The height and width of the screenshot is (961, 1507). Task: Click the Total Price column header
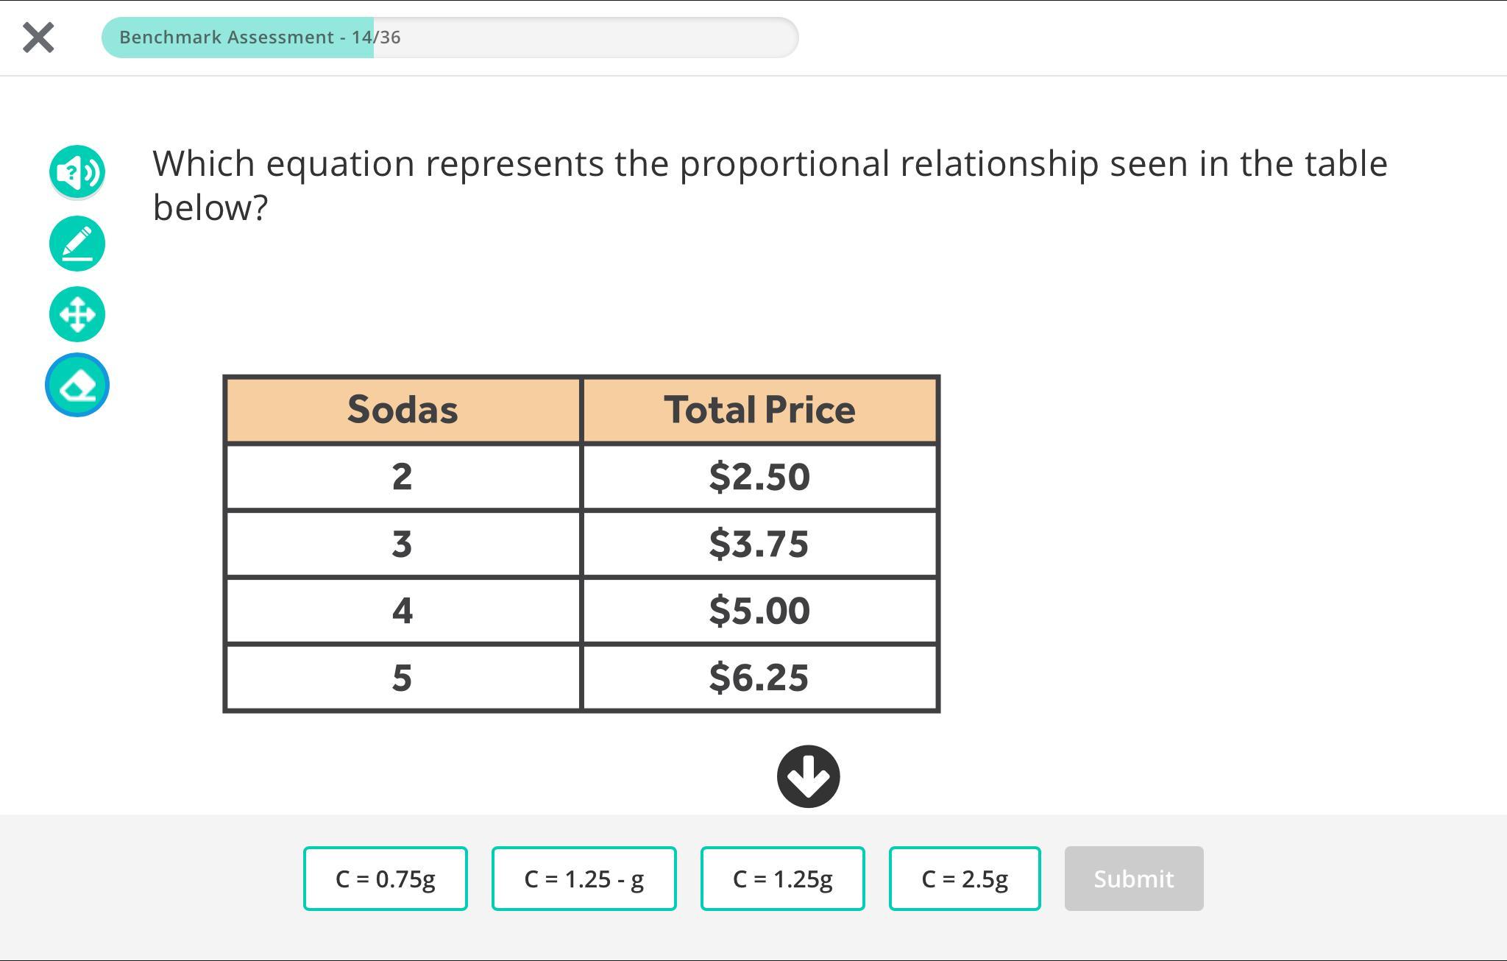(x=759, y=410)
